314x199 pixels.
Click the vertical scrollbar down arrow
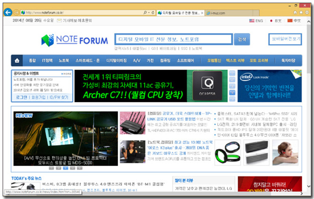coord(309,186)
